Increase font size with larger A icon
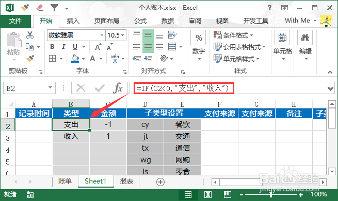The height and width of the screenshot is (201, 338). pos(98,47)
